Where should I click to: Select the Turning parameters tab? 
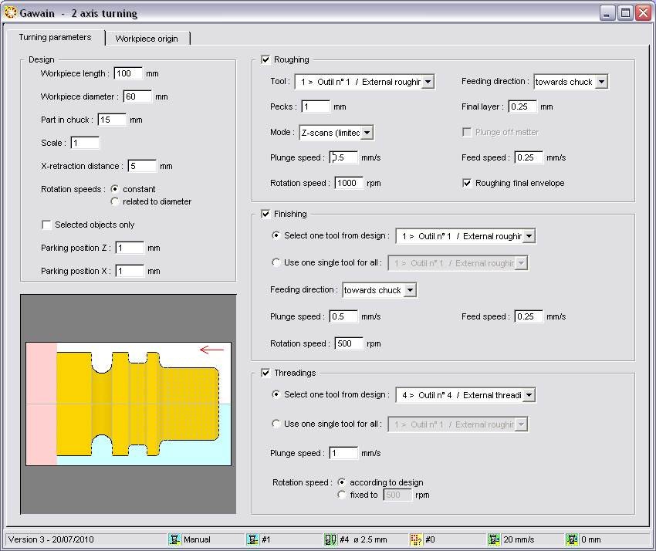(55, 37)
